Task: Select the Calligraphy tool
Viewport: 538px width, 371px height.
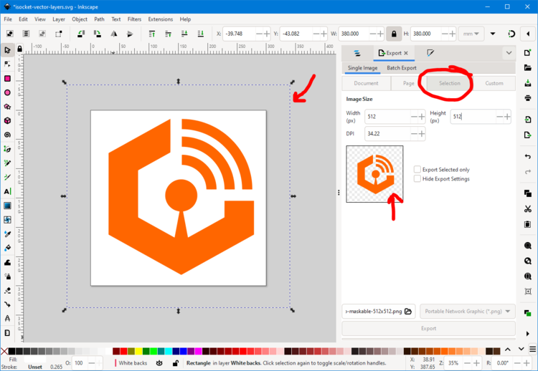Action: point(7,177)
